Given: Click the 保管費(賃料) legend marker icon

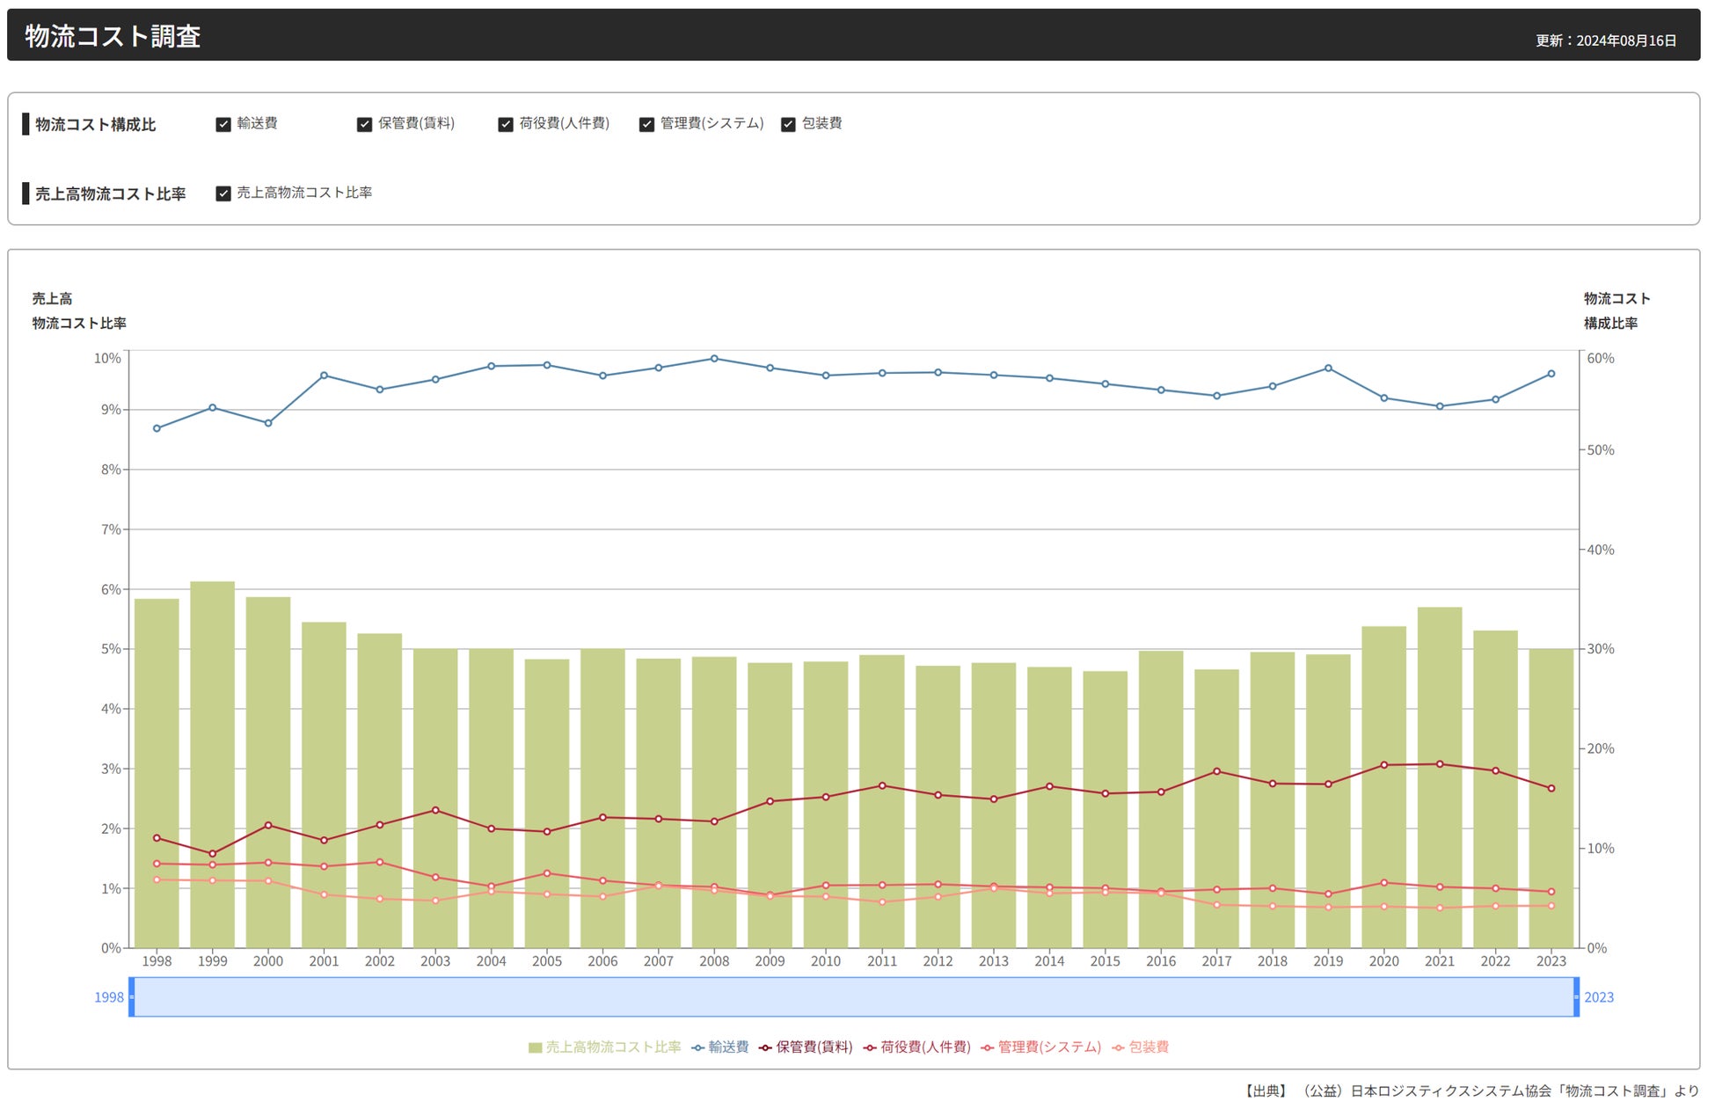Looking at the screenshot, I should (765, 1047).
